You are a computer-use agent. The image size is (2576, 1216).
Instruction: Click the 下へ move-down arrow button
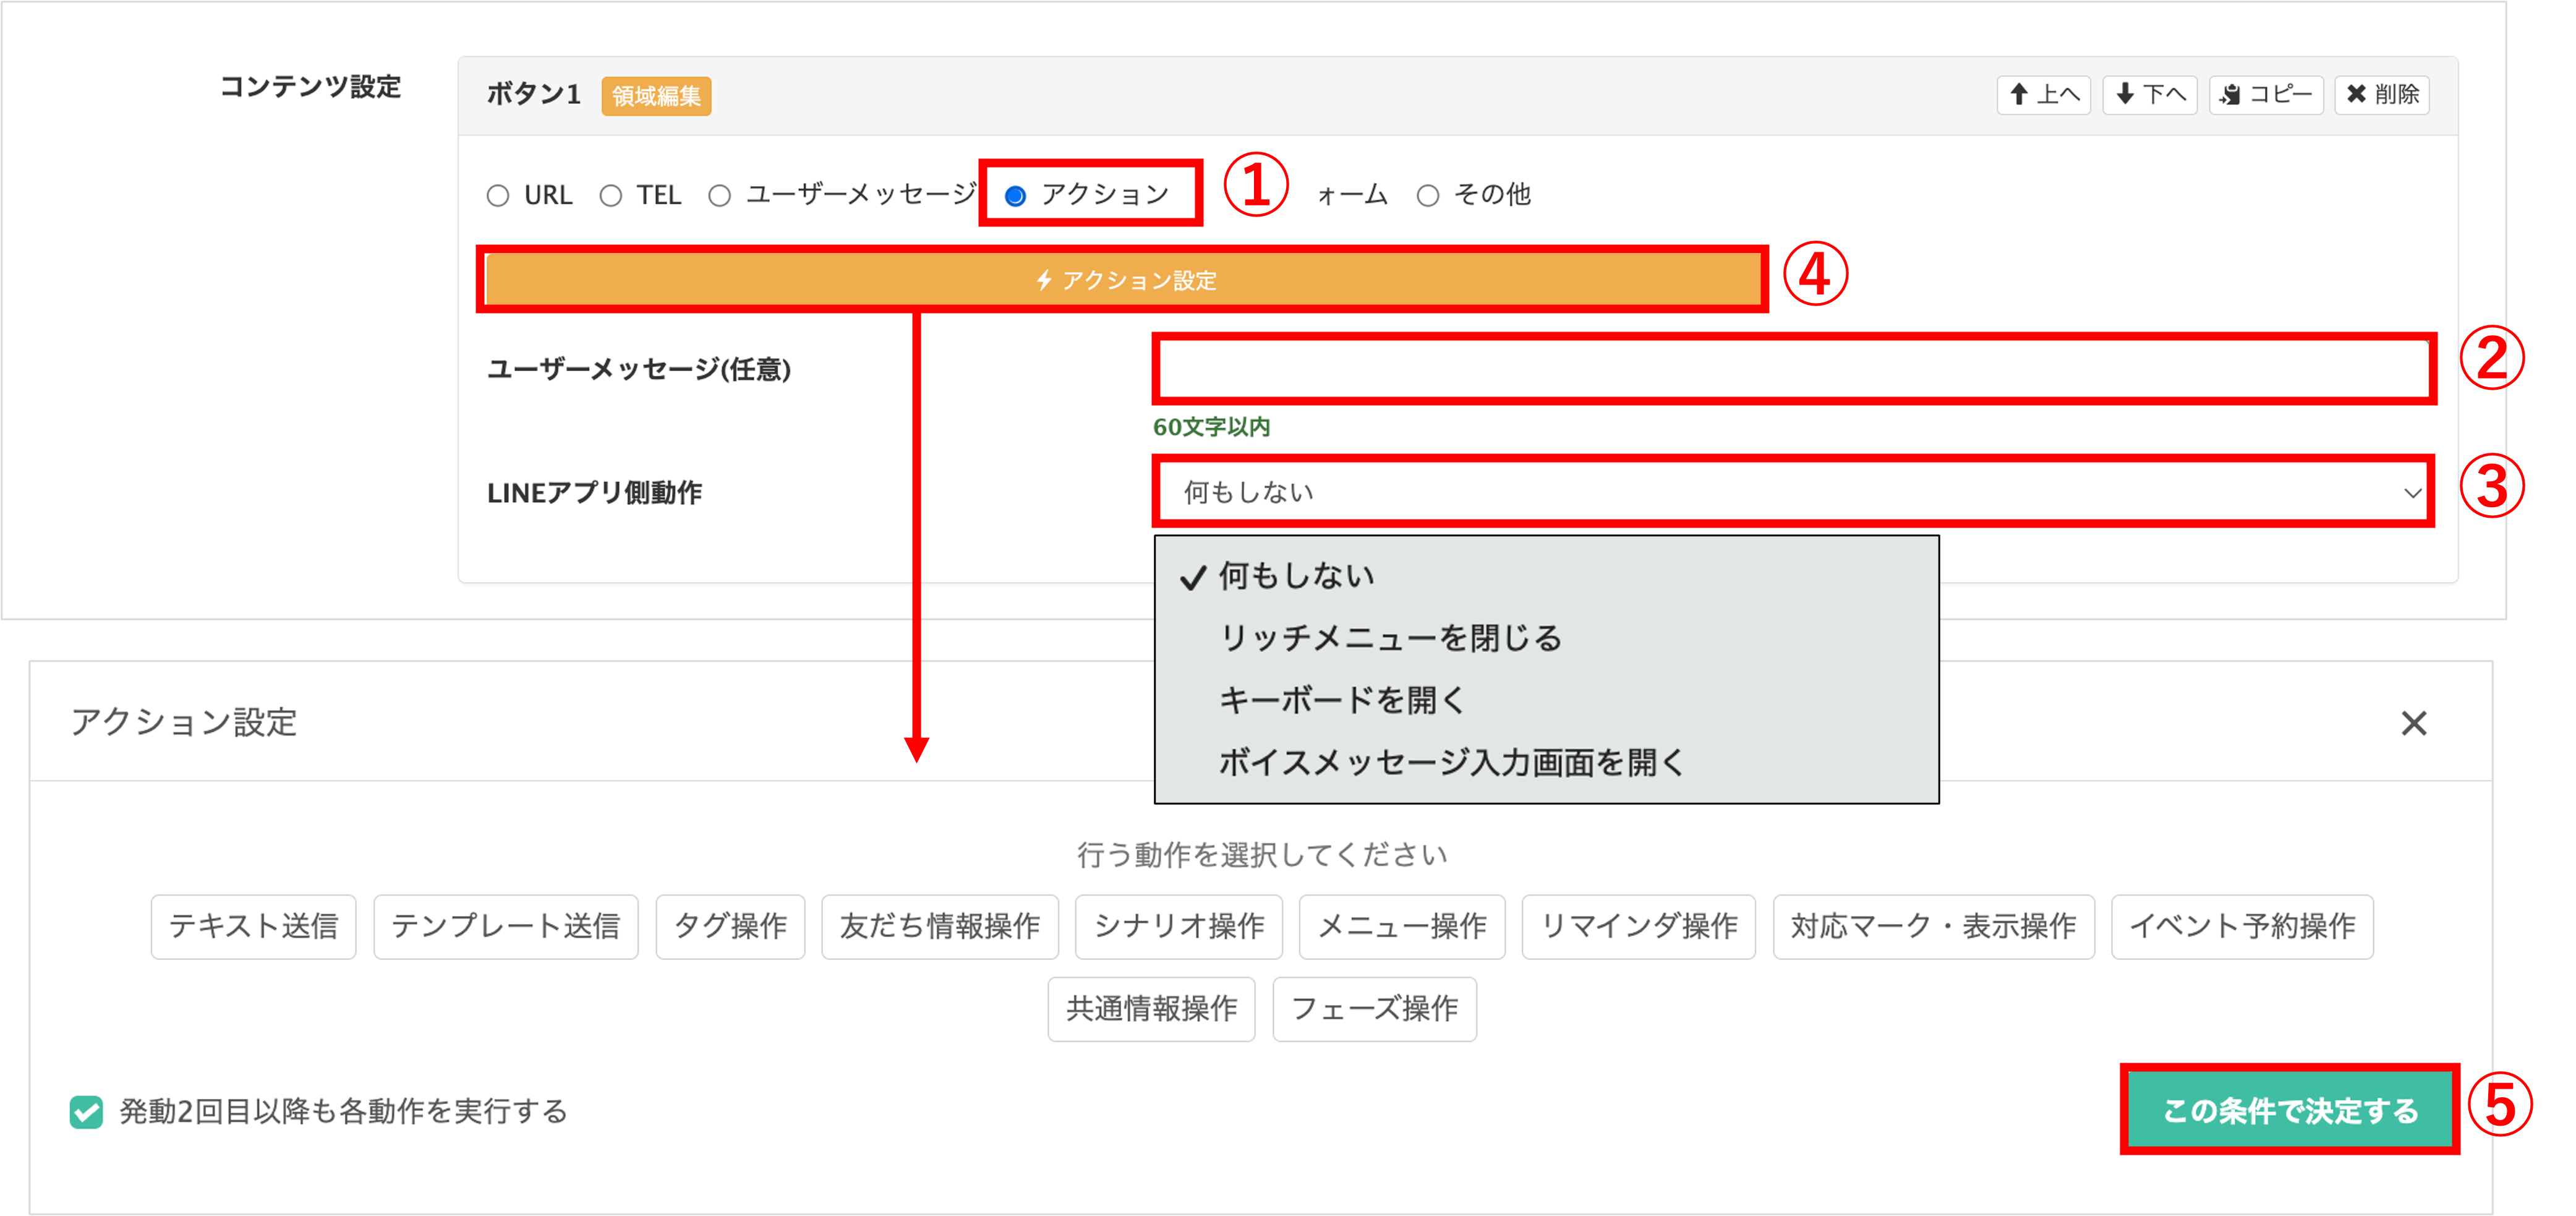click(2149, 95)
